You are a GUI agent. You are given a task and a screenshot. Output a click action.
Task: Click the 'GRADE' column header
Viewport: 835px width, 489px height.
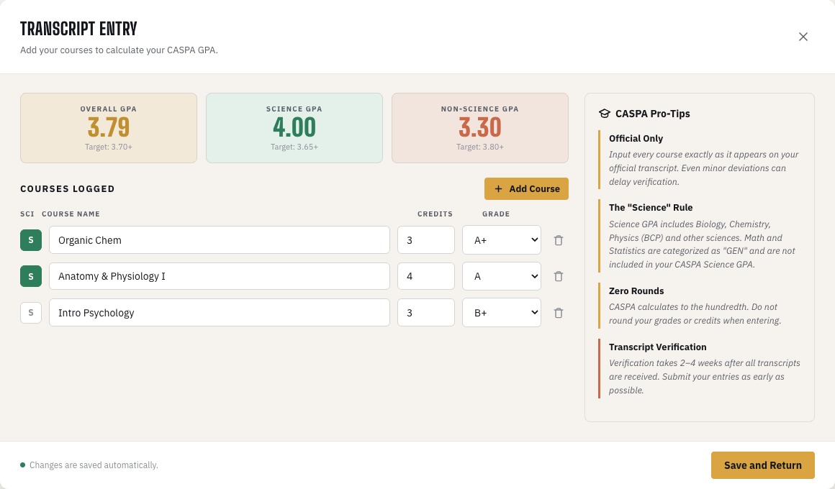[x=496, y=214]
